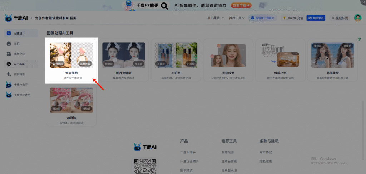Click the 去物体,无消除痕迹 description text
The width and height of the screenshot is (366, 174).
click(71, 123)
